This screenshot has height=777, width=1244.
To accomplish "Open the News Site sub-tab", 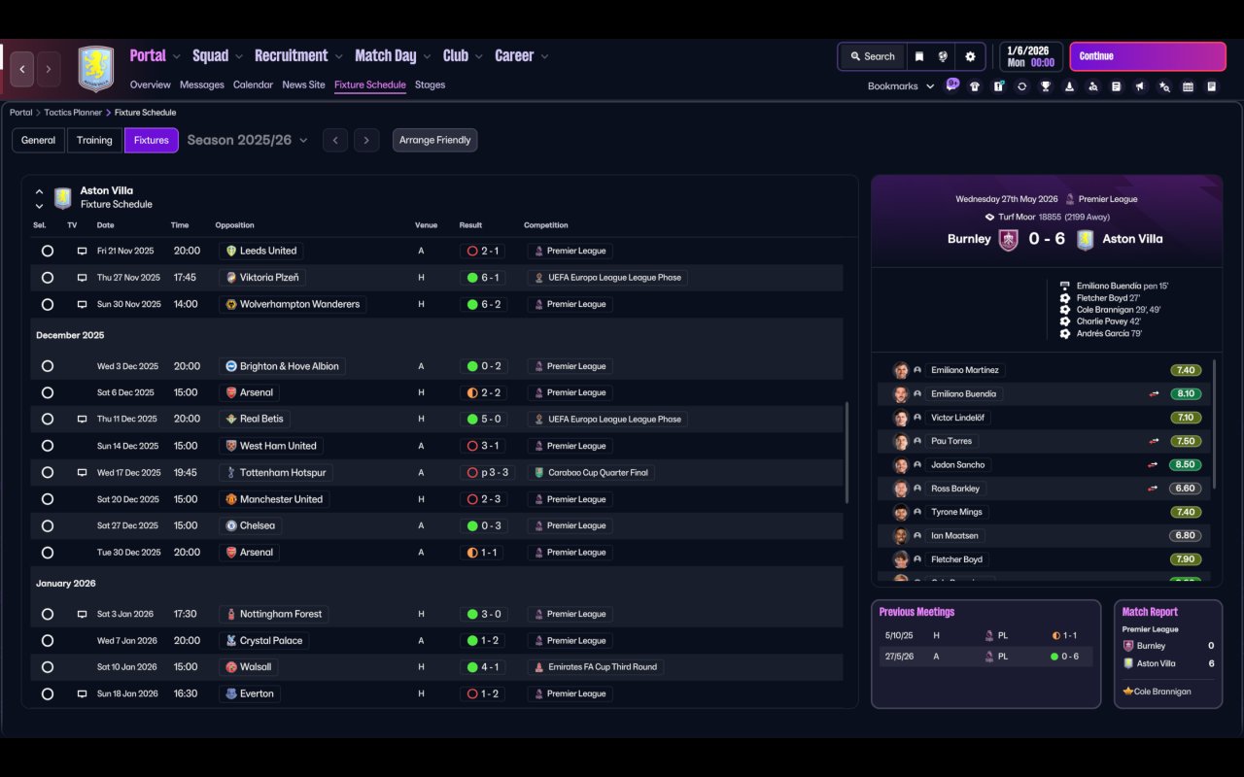I will pos(303,84).
